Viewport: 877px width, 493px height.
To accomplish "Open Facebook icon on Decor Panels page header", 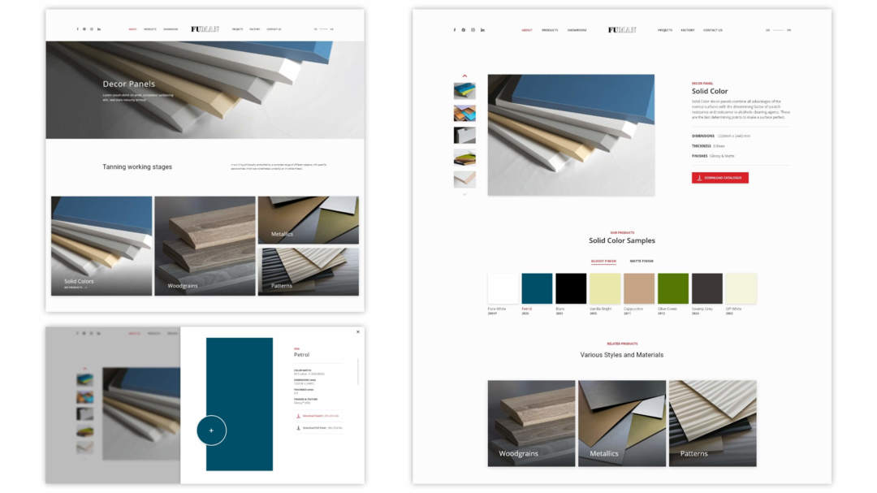I will [x=78, y=29].
